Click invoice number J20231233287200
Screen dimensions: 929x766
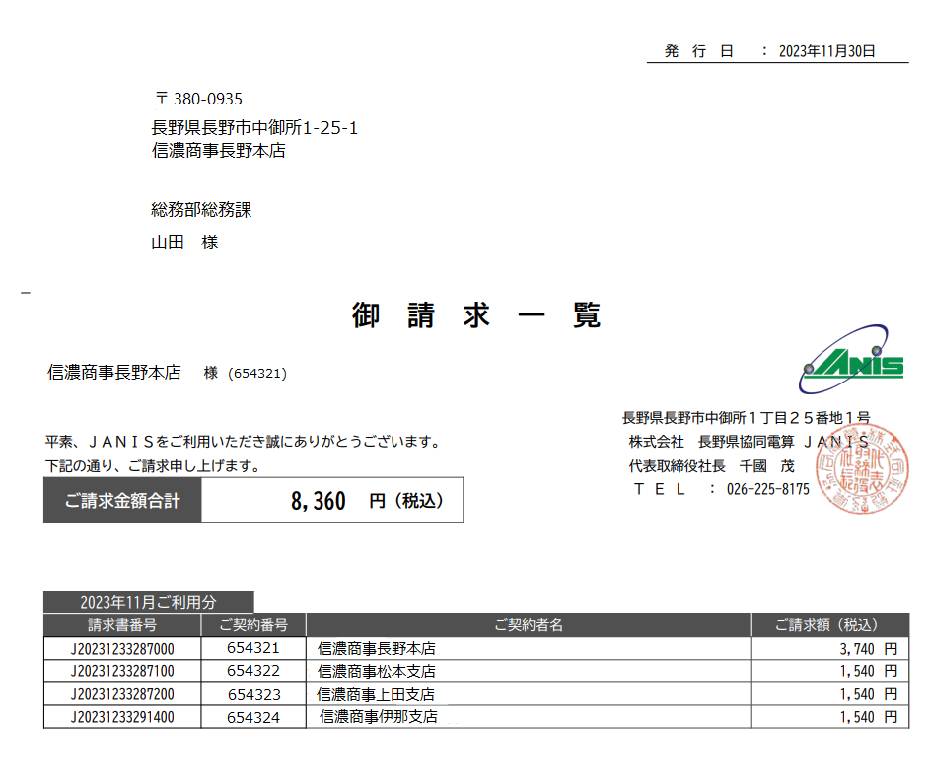tap(122, 694)
